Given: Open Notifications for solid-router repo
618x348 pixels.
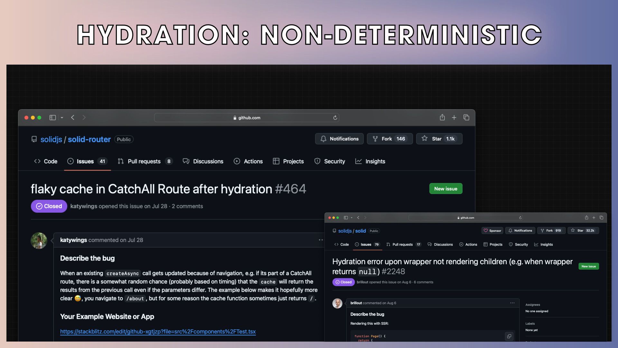Looking at the screenshot, I should (x=339, y=139).
